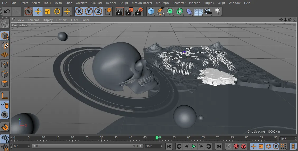Add a Camera object
The width and height of the screenshot is (298, 151).
[208, 12]
